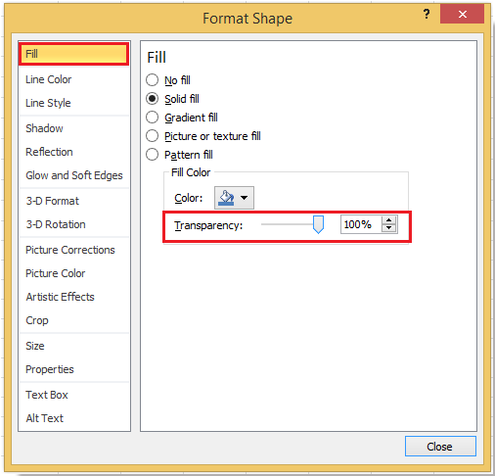
Task: Click the Transparency percentage input field
Action: (x=361, y=224)
